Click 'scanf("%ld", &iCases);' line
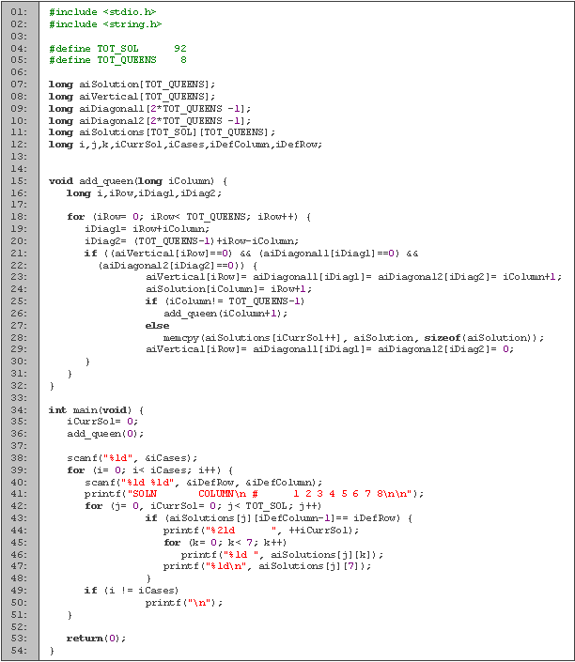The width and height of the screenshot is (575, 662). (132, 458)
